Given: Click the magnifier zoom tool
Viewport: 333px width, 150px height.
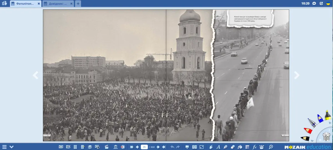Looking at the screenshot, I should pos(271,147).
